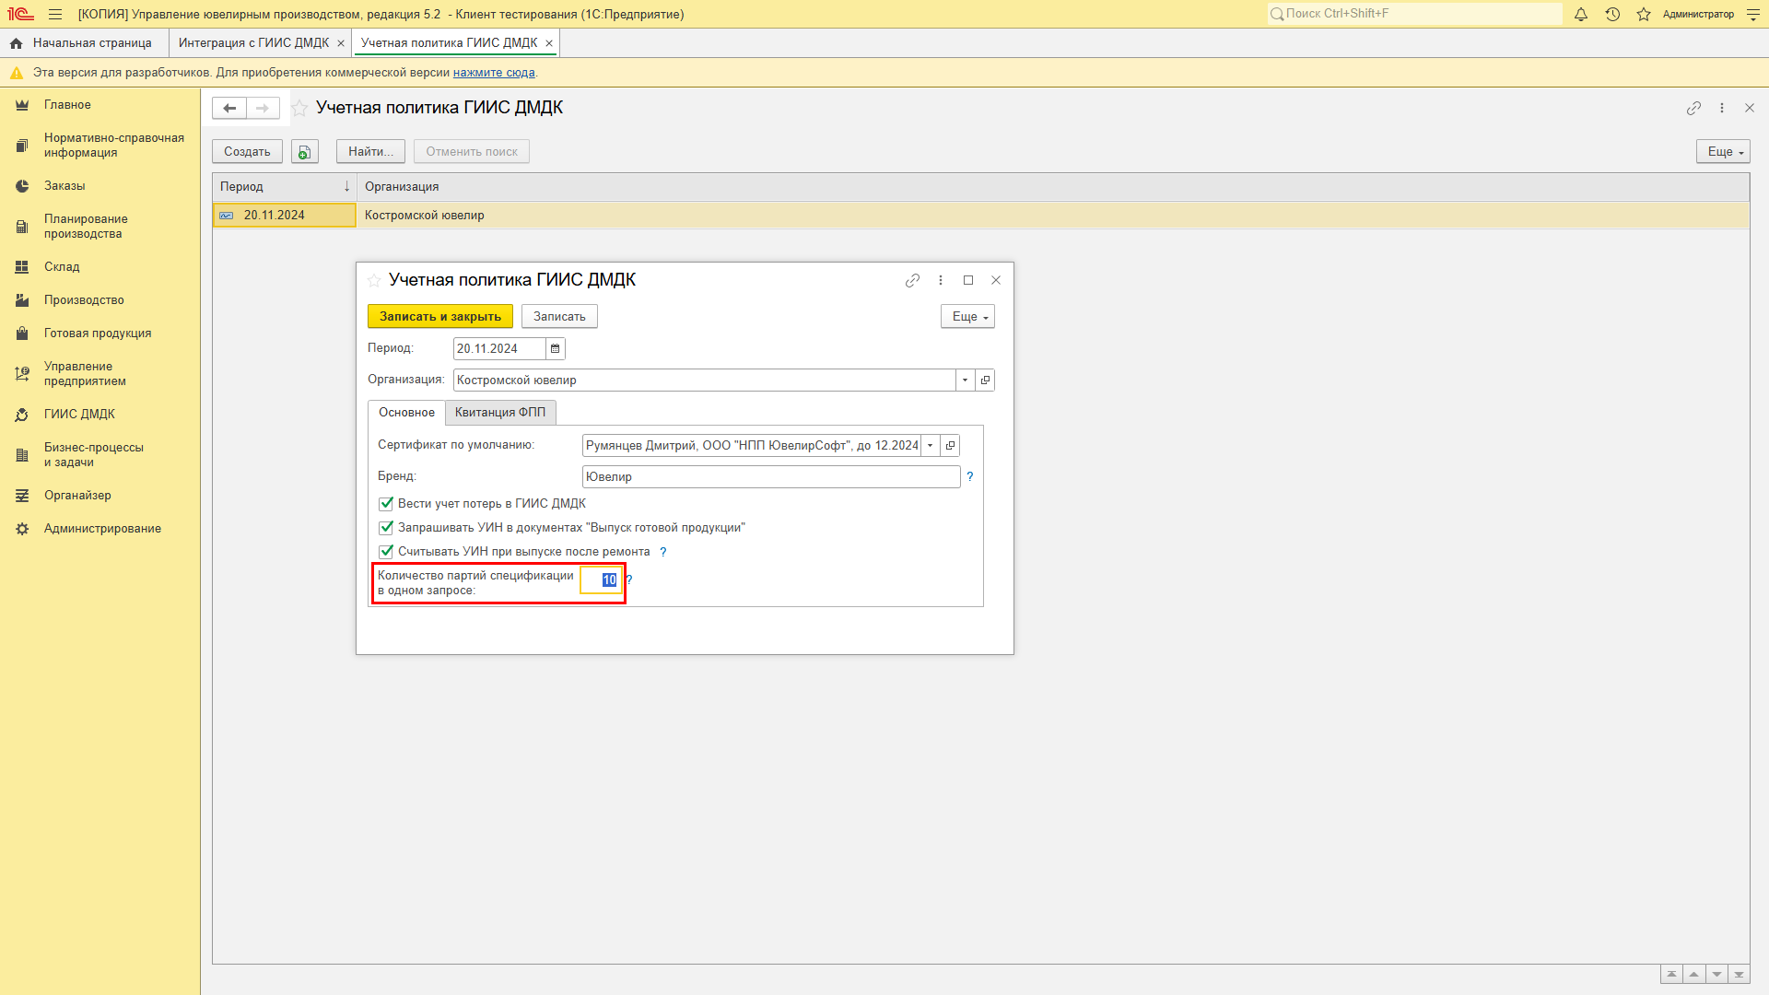Click the Записать button
This screenshot has height=995, width=1769.
tap(559, 316)
